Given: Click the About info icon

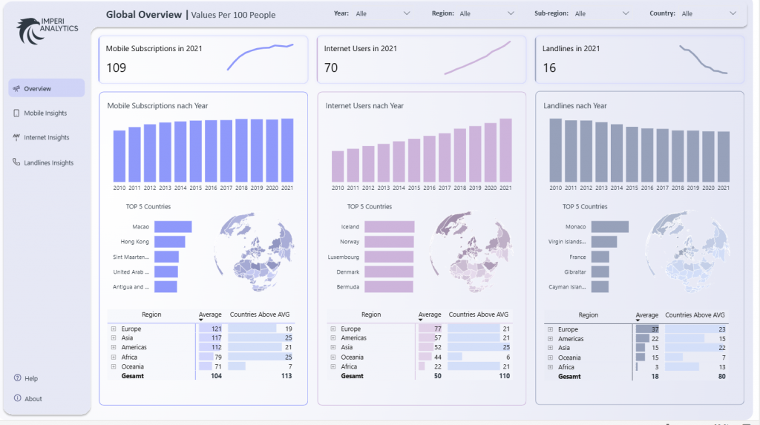Looking at the screenshot, I should [17, 398].
